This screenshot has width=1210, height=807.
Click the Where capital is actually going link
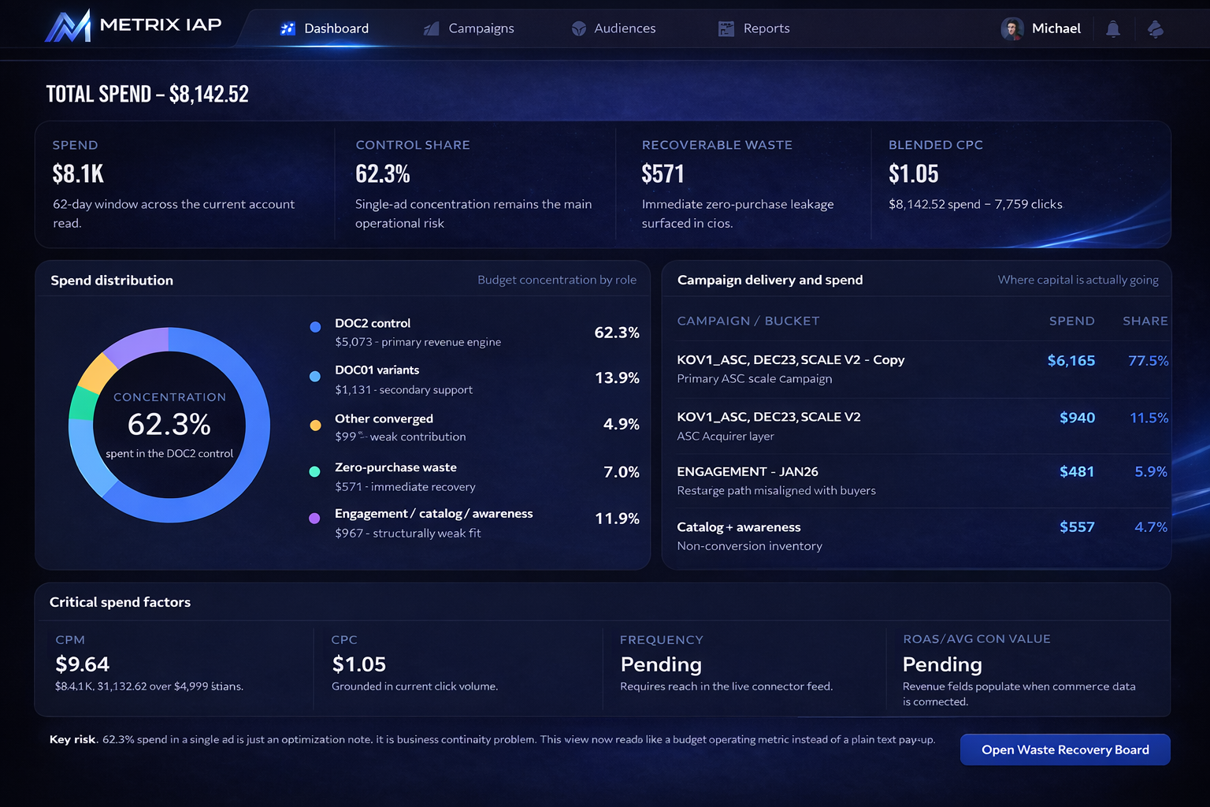(x=1078, y=280)
